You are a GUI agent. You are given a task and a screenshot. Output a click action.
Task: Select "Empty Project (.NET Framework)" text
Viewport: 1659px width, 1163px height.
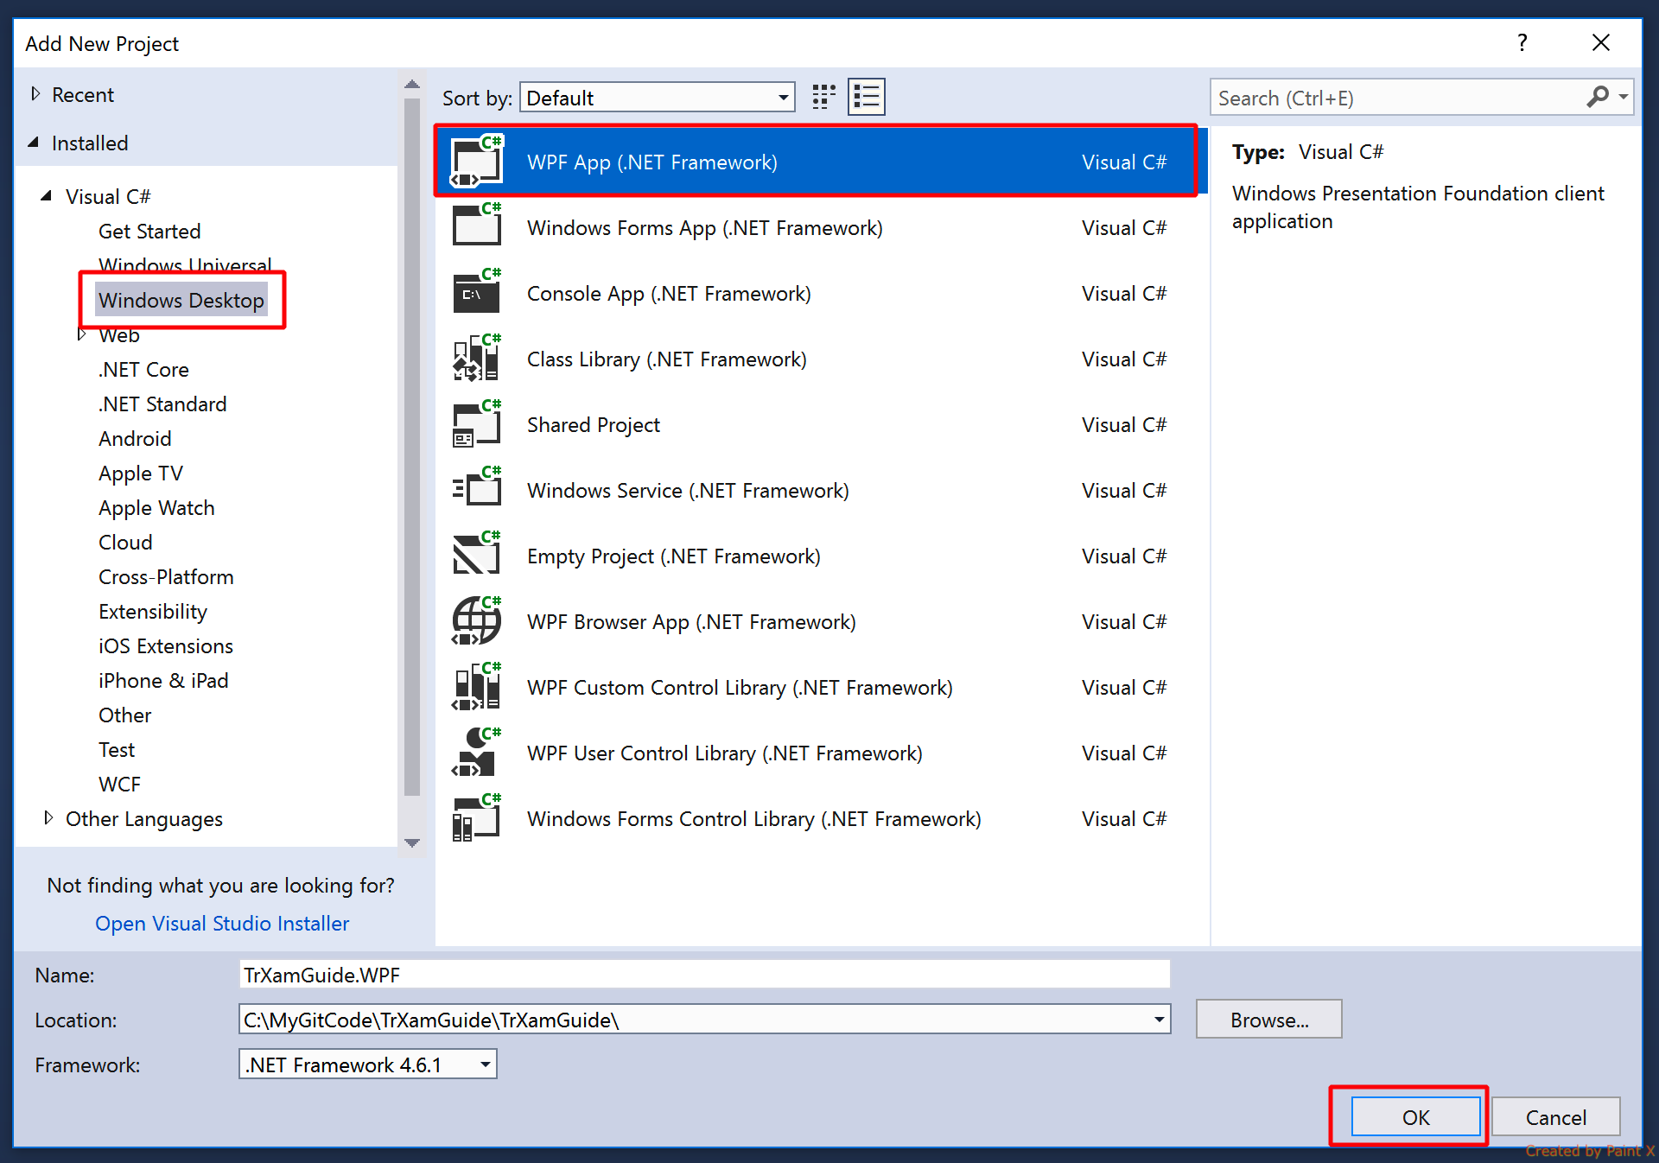pyautogui.click(x=674, y=556)
